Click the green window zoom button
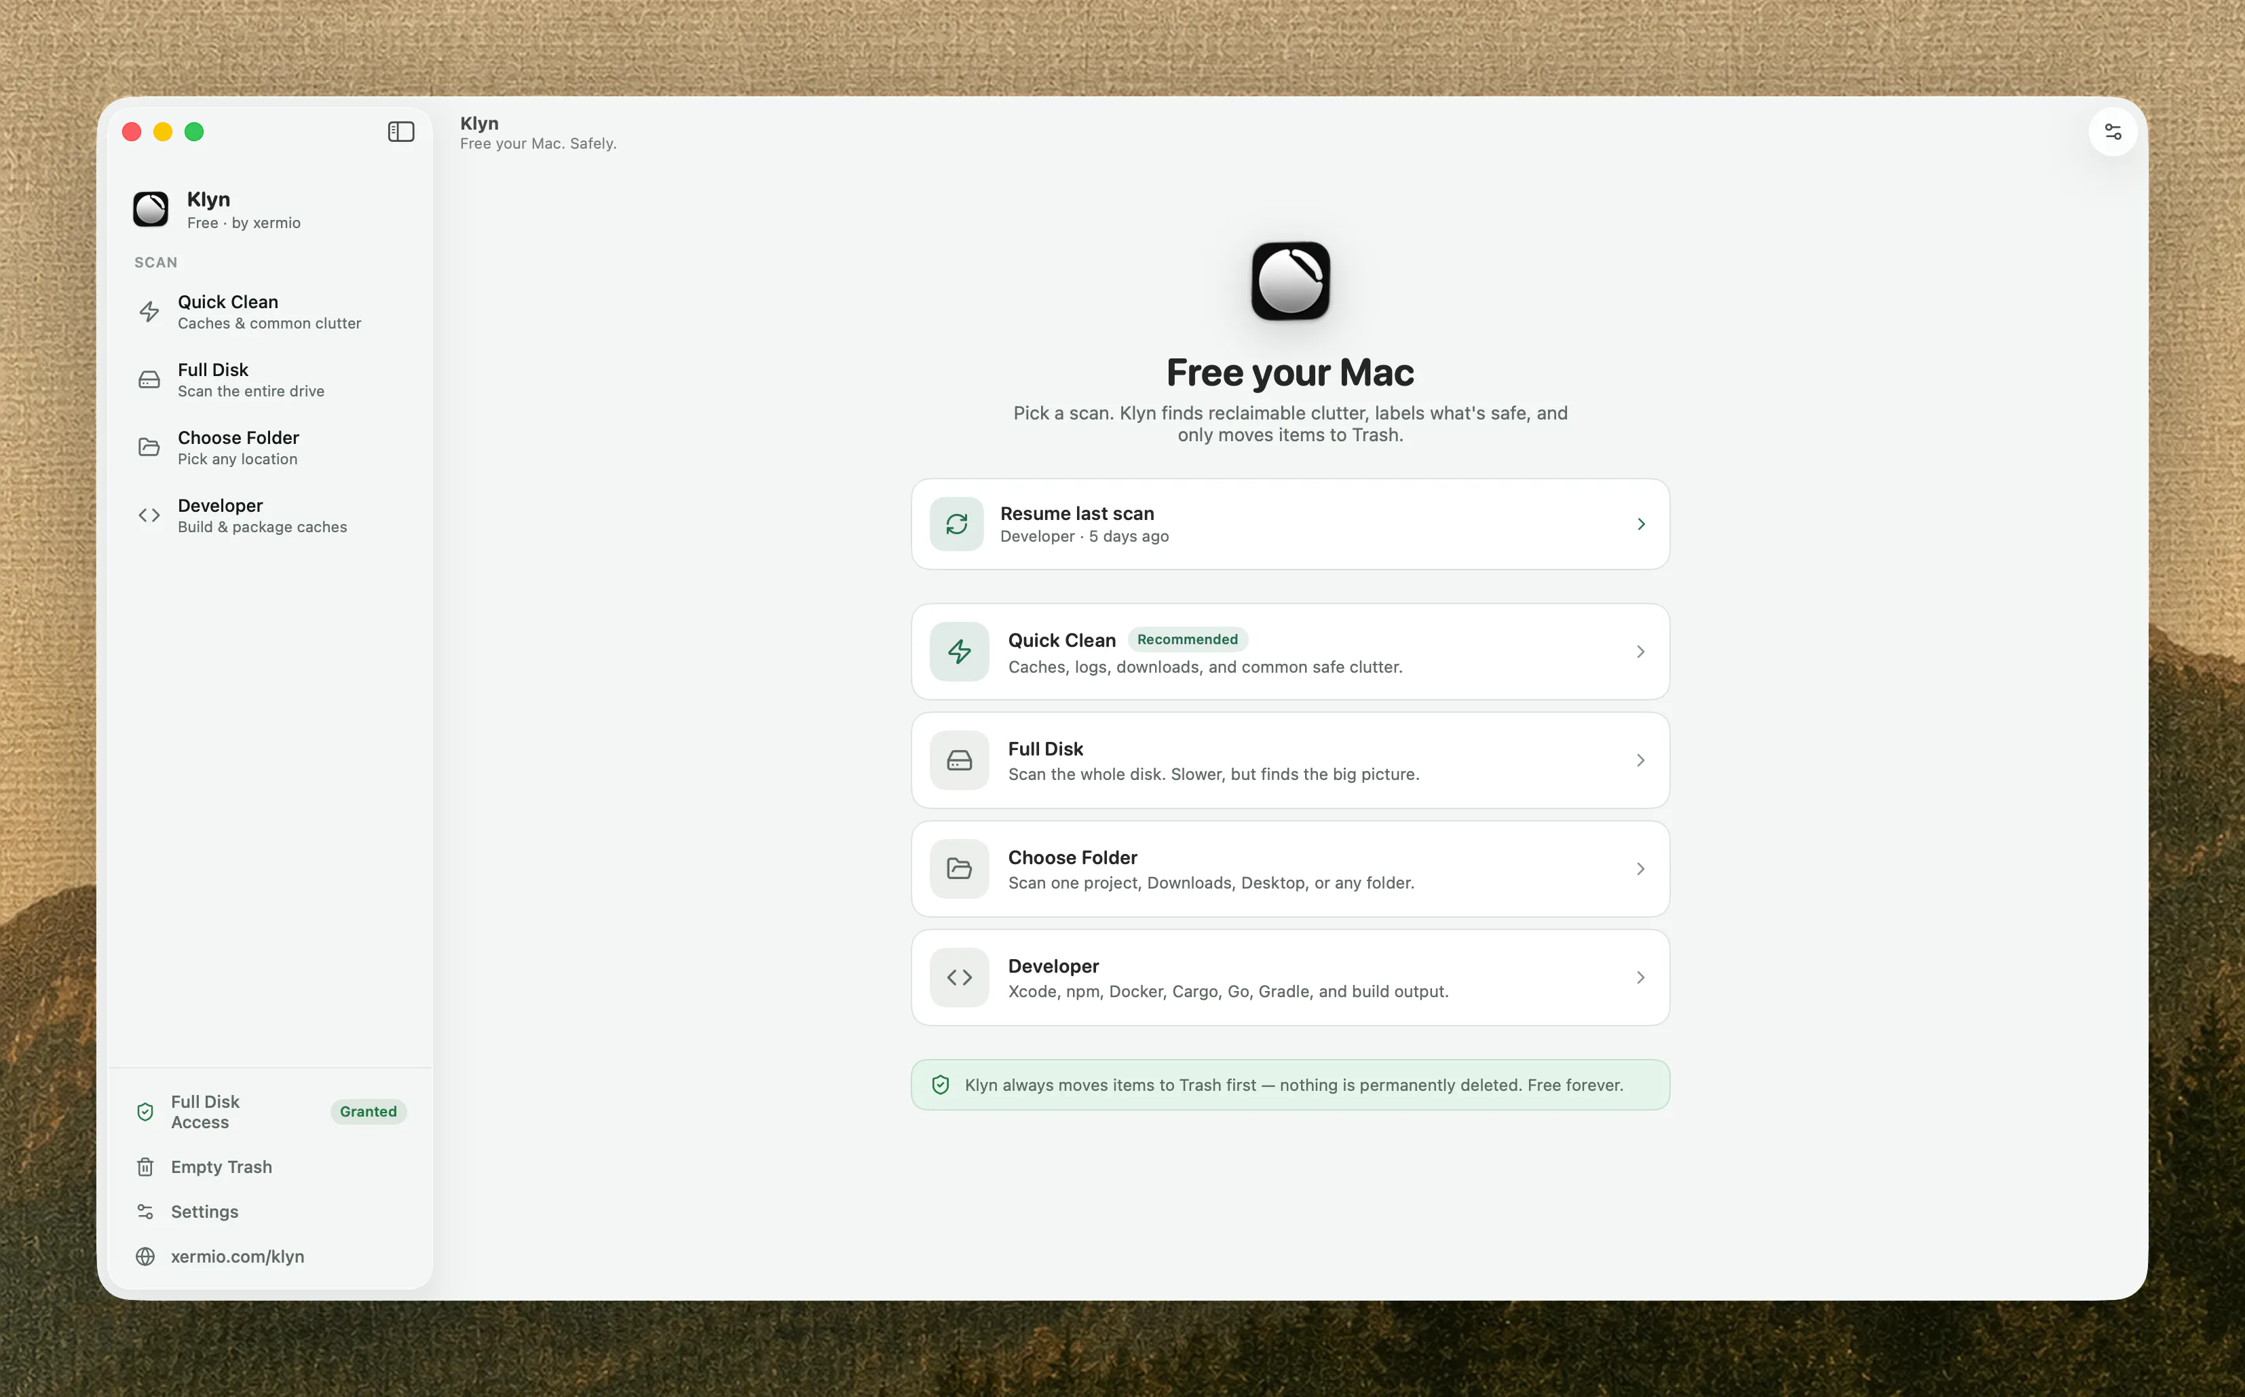Image resolution: width=2245 pixels, height=1397 pixels. pos(194,132)
